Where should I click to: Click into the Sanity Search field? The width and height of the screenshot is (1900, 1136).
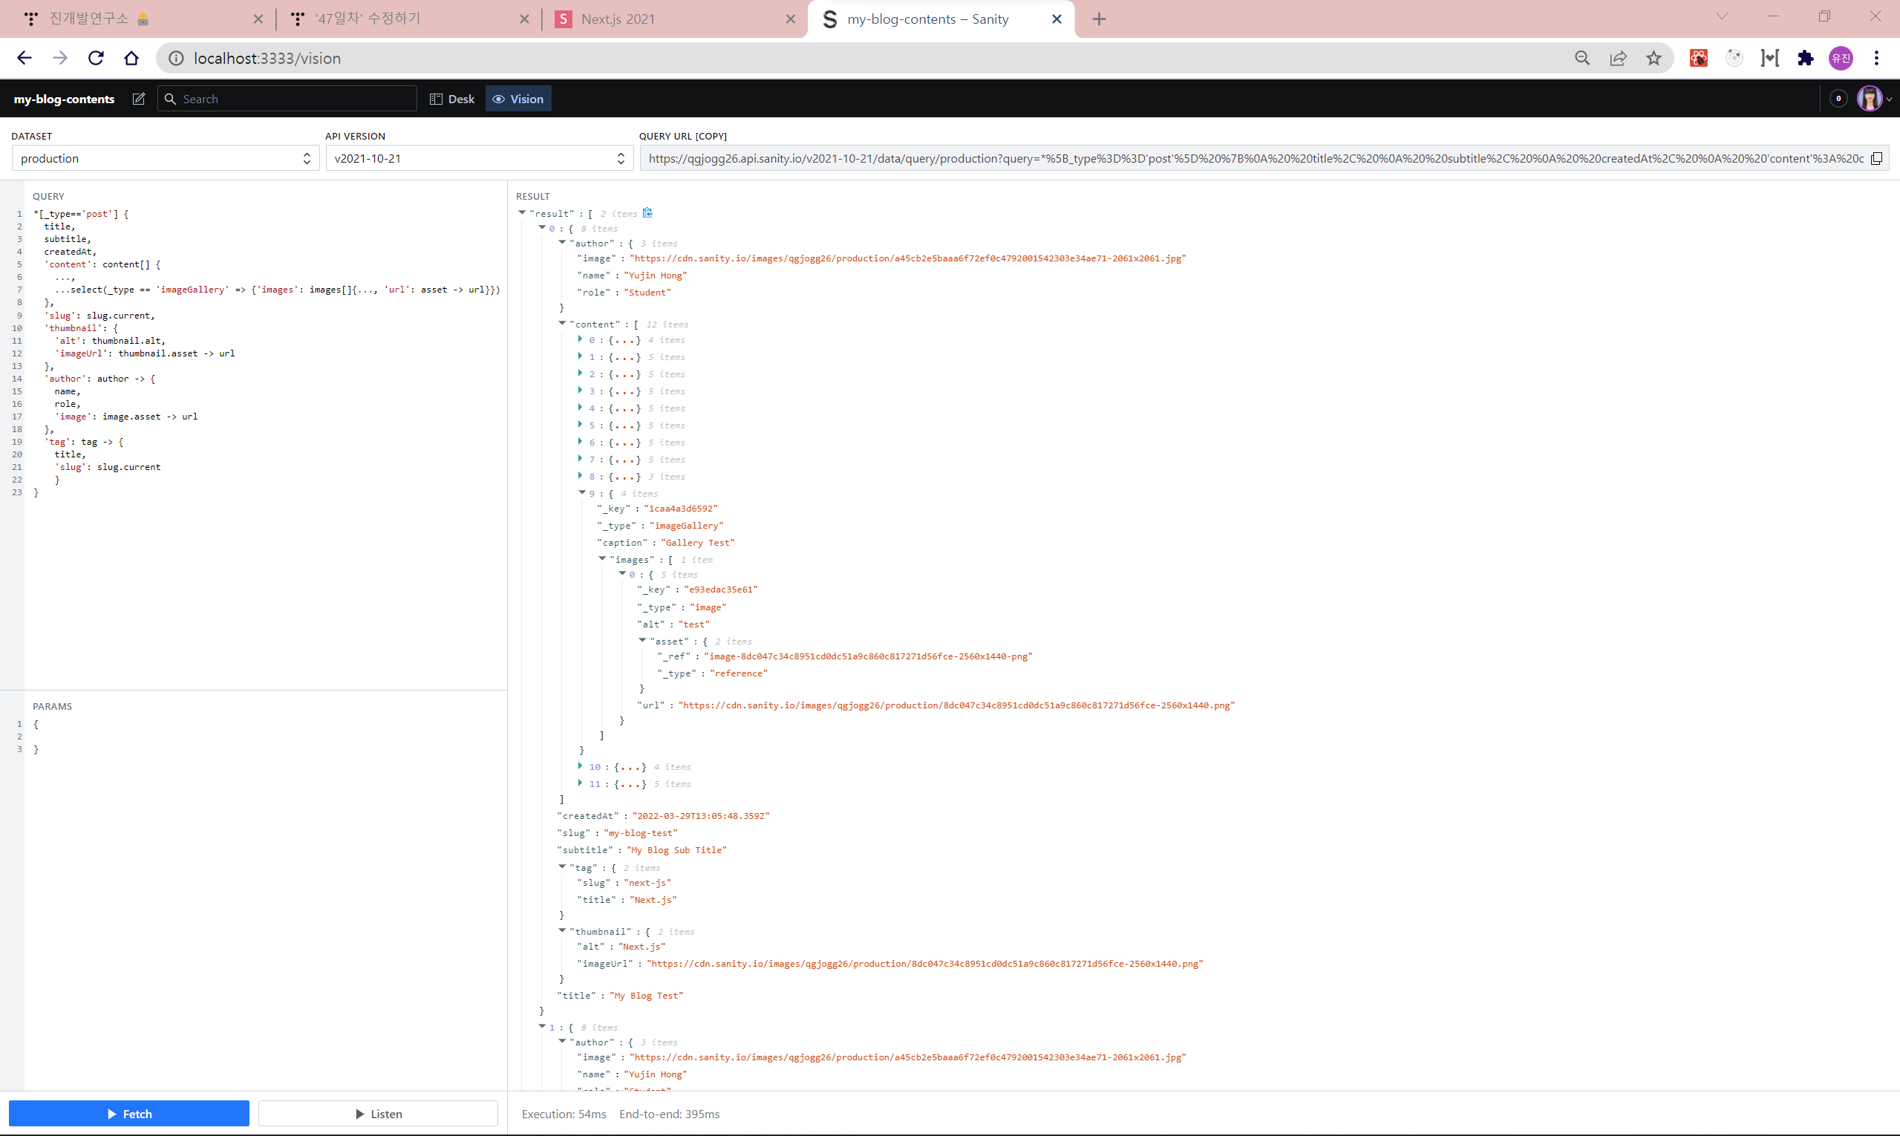pyautogui.click(x=295, y=99)
